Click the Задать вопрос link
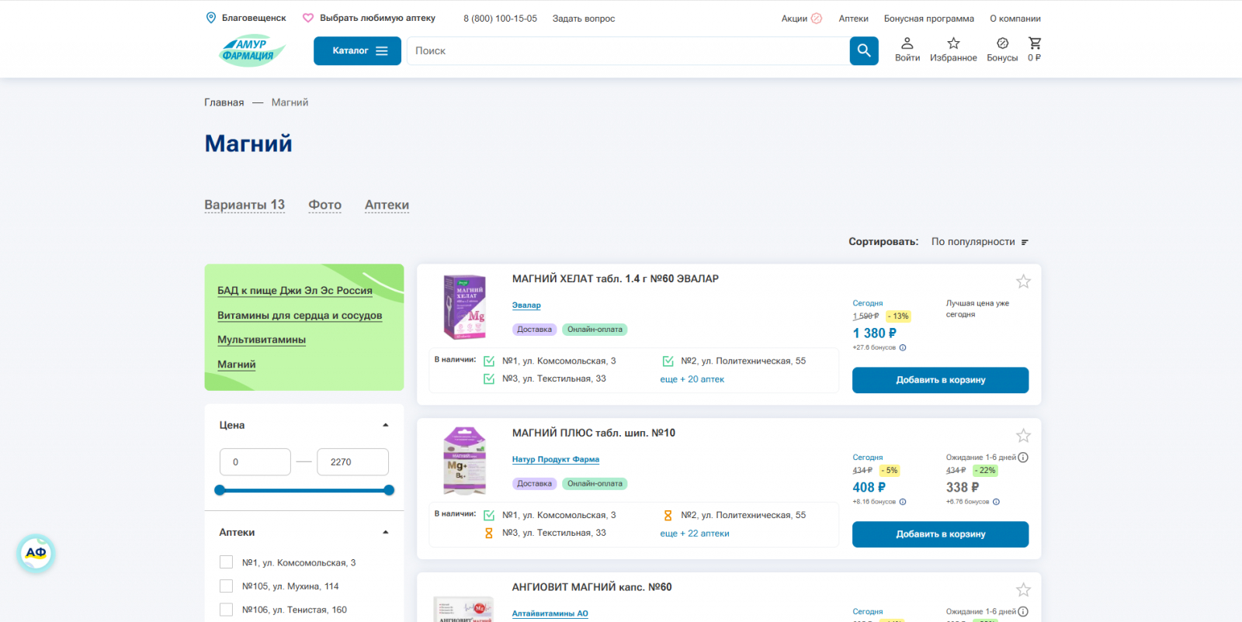 (584, 19)
